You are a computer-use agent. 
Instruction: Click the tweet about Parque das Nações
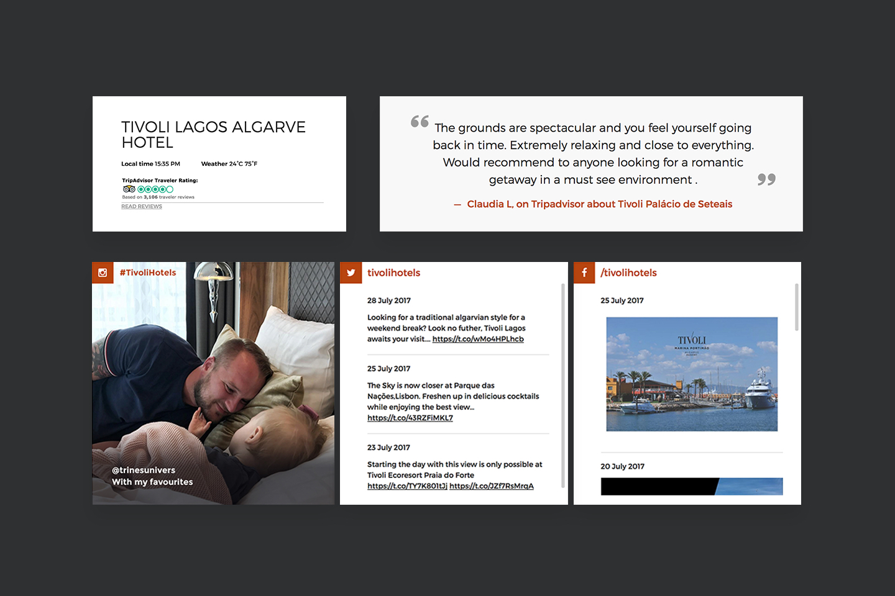click(453, 402)
